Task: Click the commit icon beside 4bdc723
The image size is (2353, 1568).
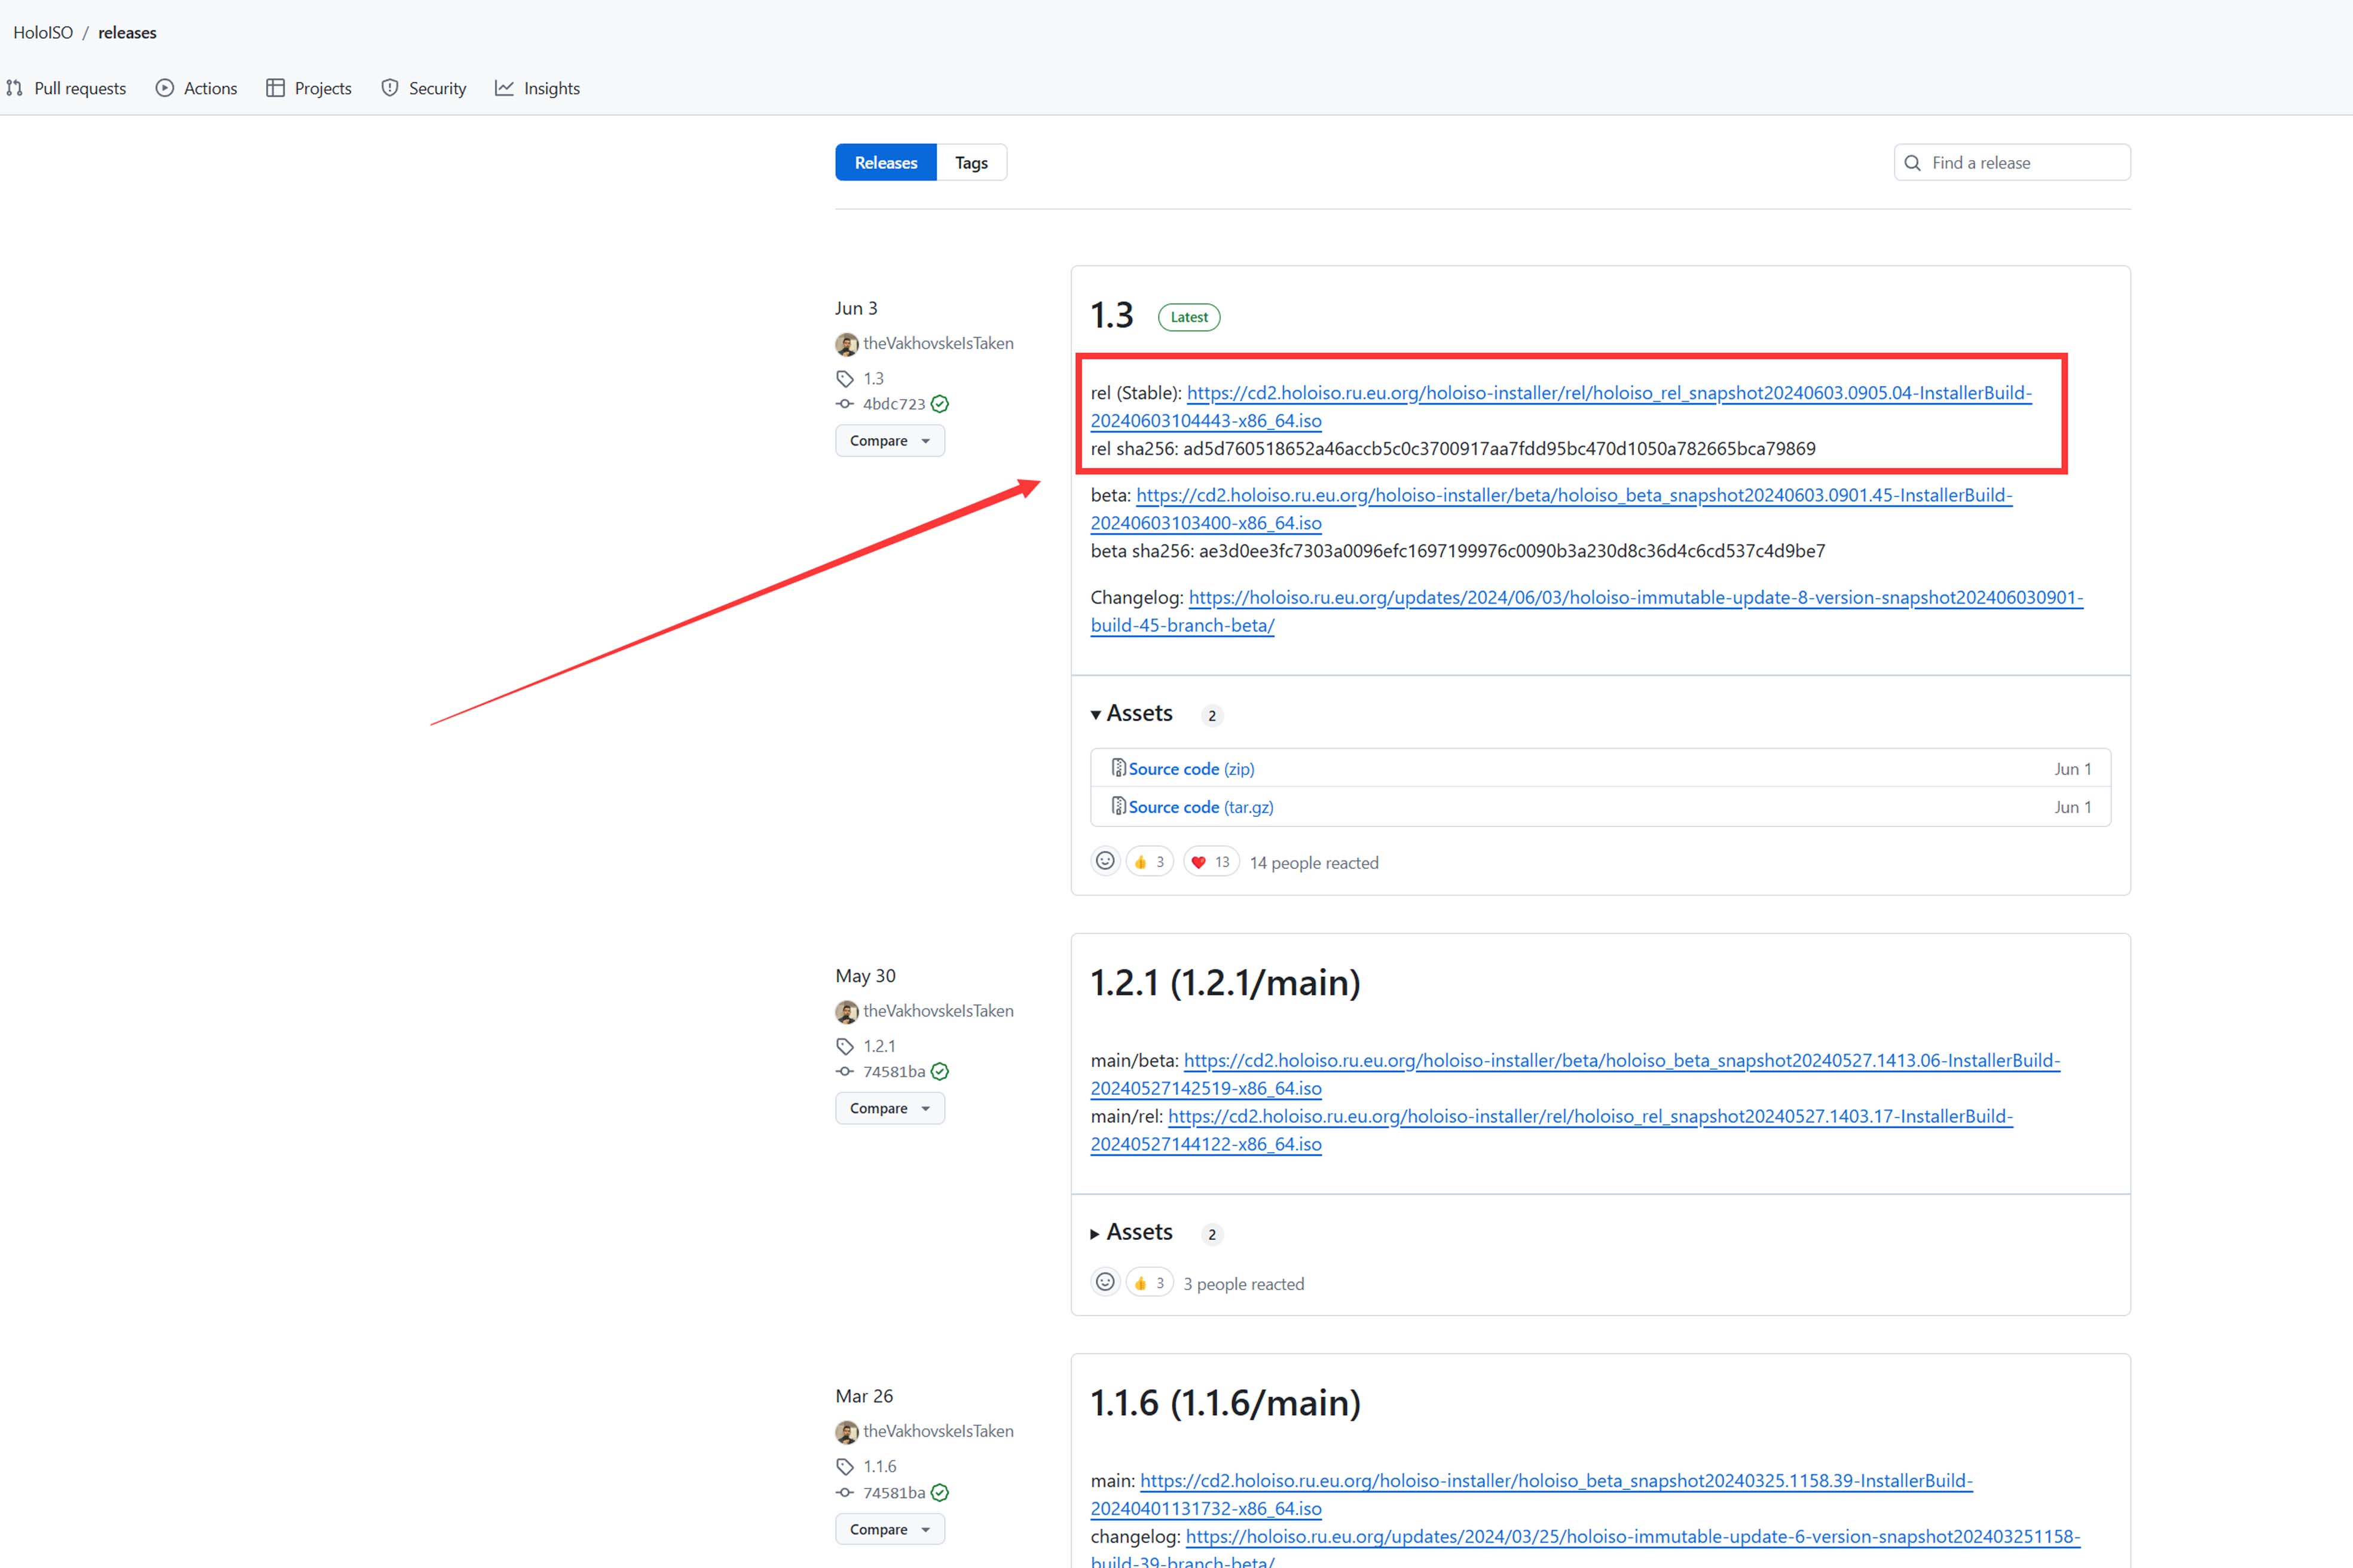Action: click(x=845, y=404)
